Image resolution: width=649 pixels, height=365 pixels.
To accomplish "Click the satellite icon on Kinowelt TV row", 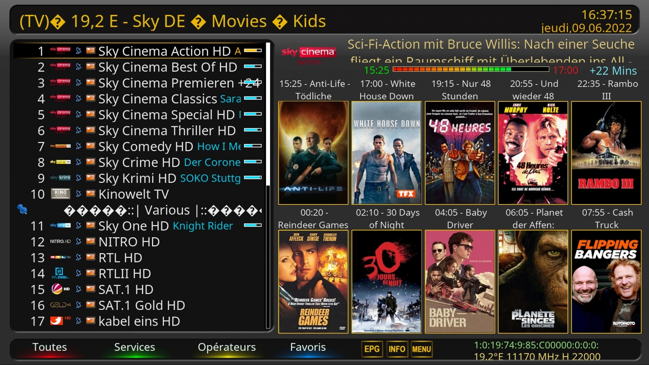I will (x=79, y=193).
